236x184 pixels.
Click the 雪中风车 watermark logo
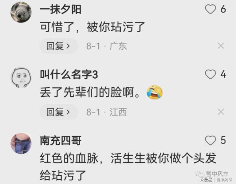(213, 176)
